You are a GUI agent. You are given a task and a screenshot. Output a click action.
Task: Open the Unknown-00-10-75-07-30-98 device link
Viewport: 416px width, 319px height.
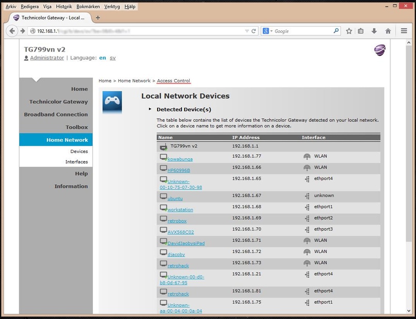tap(181, 184)
